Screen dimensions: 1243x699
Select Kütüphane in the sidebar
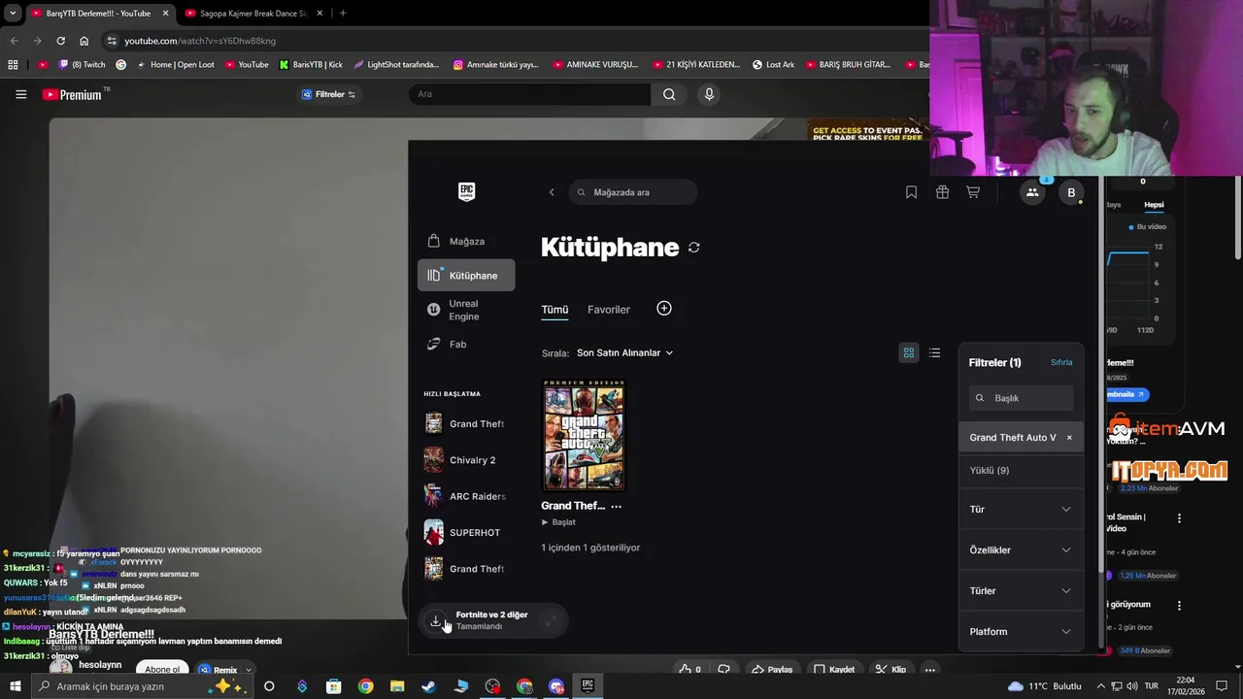pos(466,276)
